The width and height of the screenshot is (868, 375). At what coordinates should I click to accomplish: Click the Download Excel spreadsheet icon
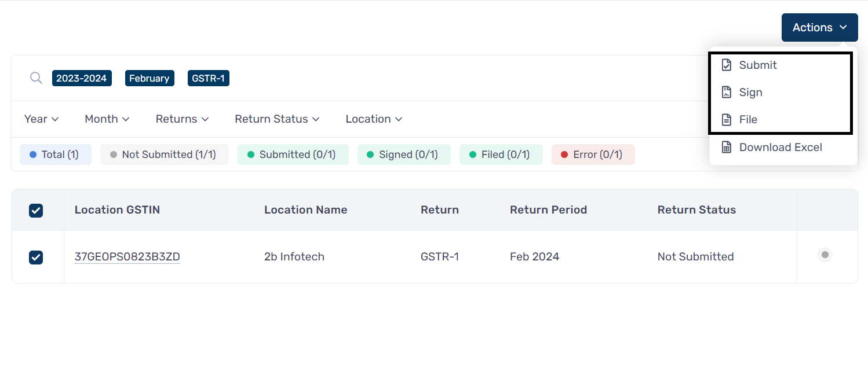pyautogui.click(x=726, y=148)
